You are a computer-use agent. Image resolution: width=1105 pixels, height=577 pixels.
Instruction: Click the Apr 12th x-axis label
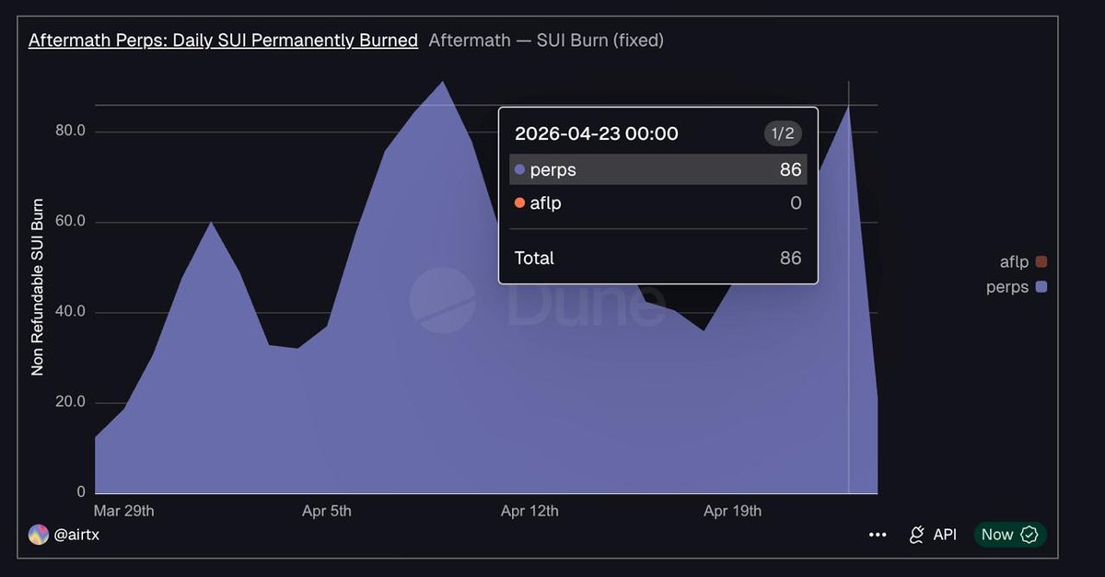point(529,511)
